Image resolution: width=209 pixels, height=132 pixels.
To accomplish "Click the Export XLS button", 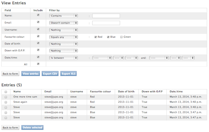I will pos(69,74).
